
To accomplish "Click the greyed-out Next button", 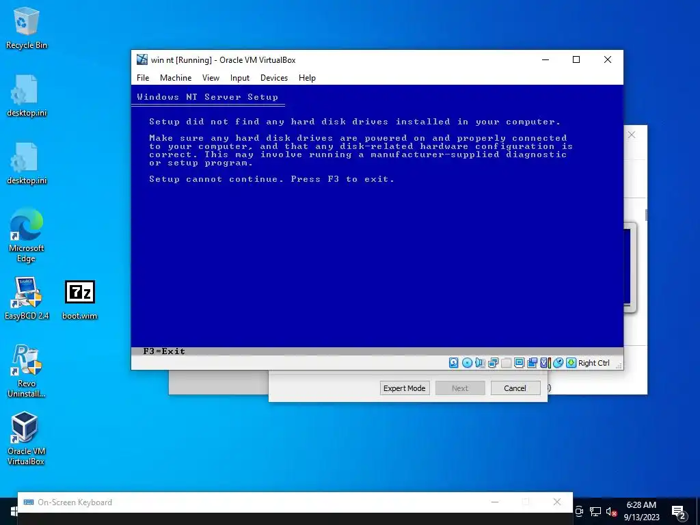I will pos(460,388).
